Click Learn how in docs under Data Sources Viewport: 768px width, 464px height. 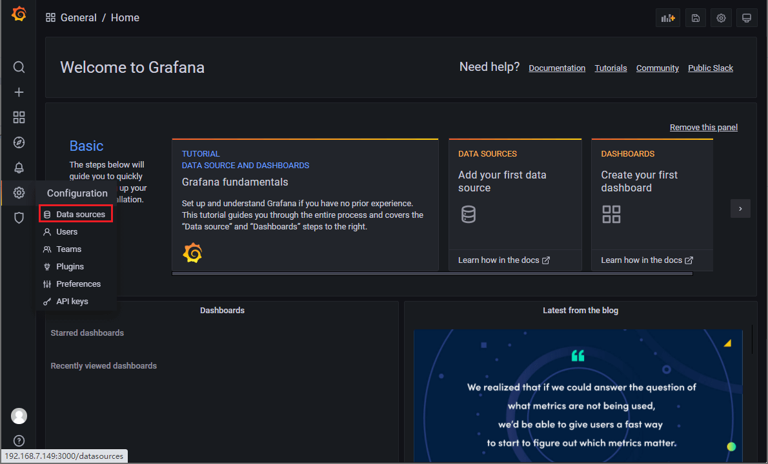[503, 260]
